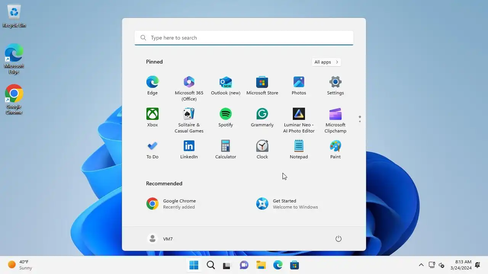Select Google Chrome desktop shortcut

[14, 100]
